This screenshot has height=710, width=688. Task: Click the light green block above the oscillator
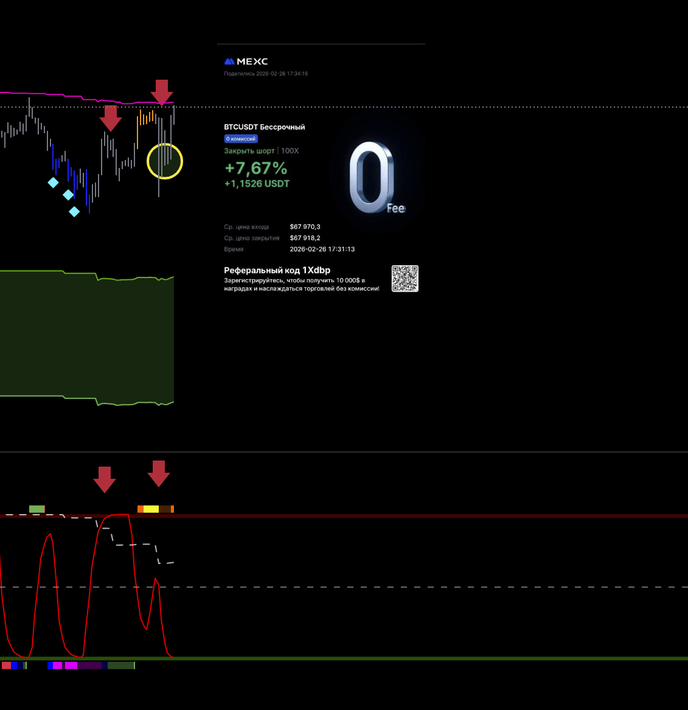pos(37,509)
